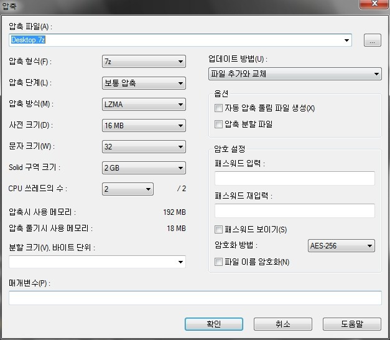Click the 18 MB decompression memory value
Screen dimensions: 390x340
[x=177, y=229]
